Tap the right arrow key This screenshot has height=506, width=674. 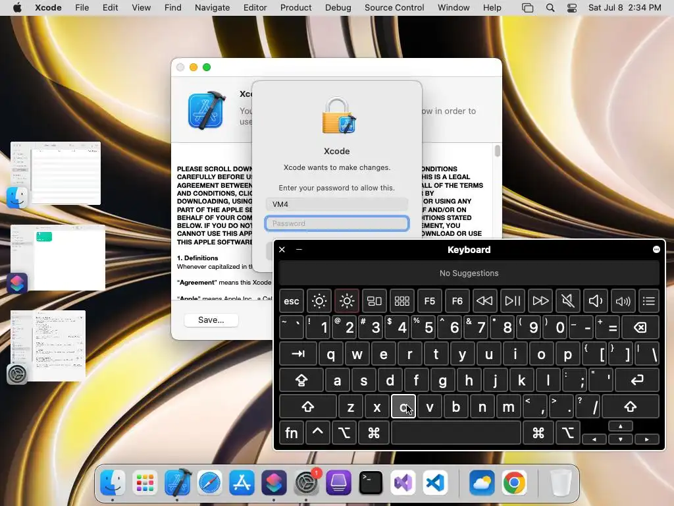tap(647, 439)
